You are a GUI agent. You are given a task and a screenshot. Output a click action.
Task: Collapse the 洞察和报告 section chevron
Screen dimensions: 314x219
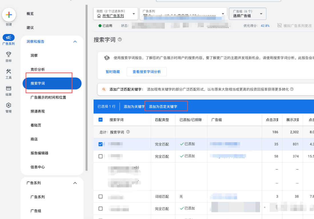coord(75,42)
